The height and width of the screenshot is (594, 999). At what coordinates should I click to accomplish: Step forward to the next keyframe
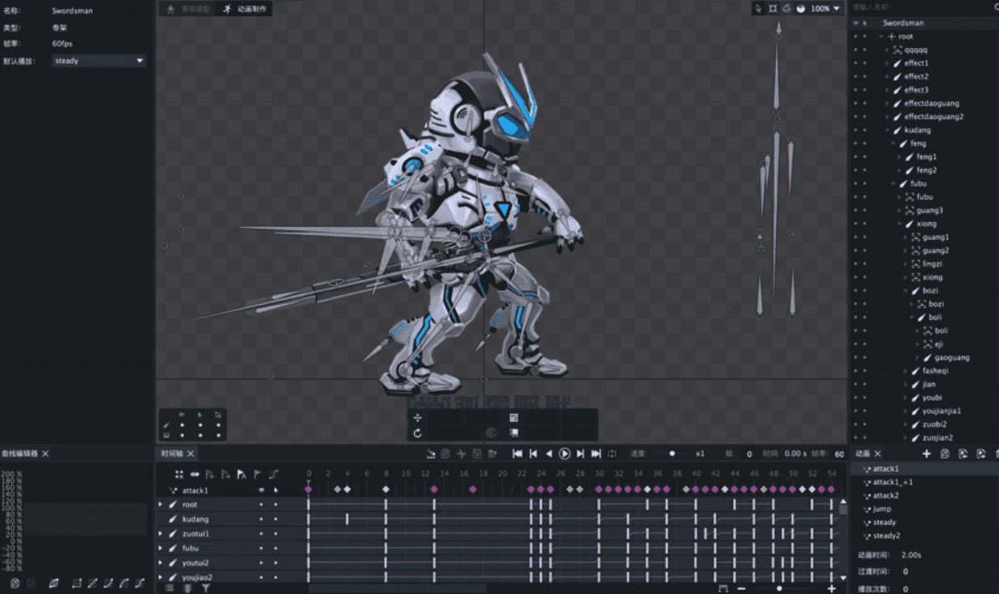click(x=580, y=454)
